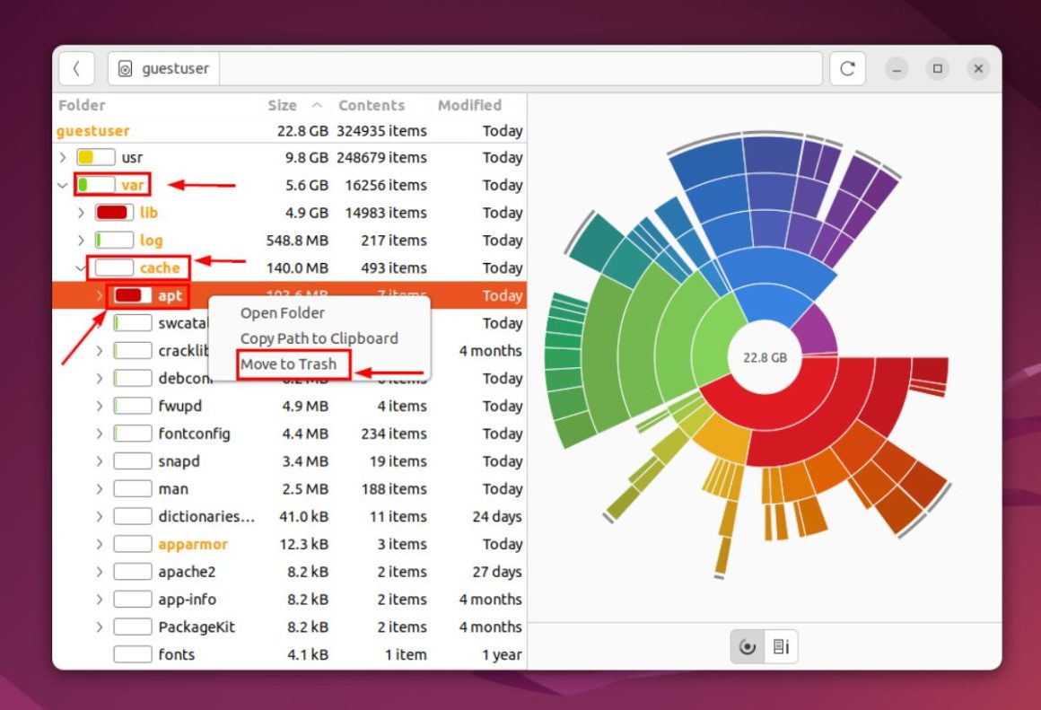Collapse the var folder tree
1041x710 pixels.
pyautogui.click(x=61, y=185)
